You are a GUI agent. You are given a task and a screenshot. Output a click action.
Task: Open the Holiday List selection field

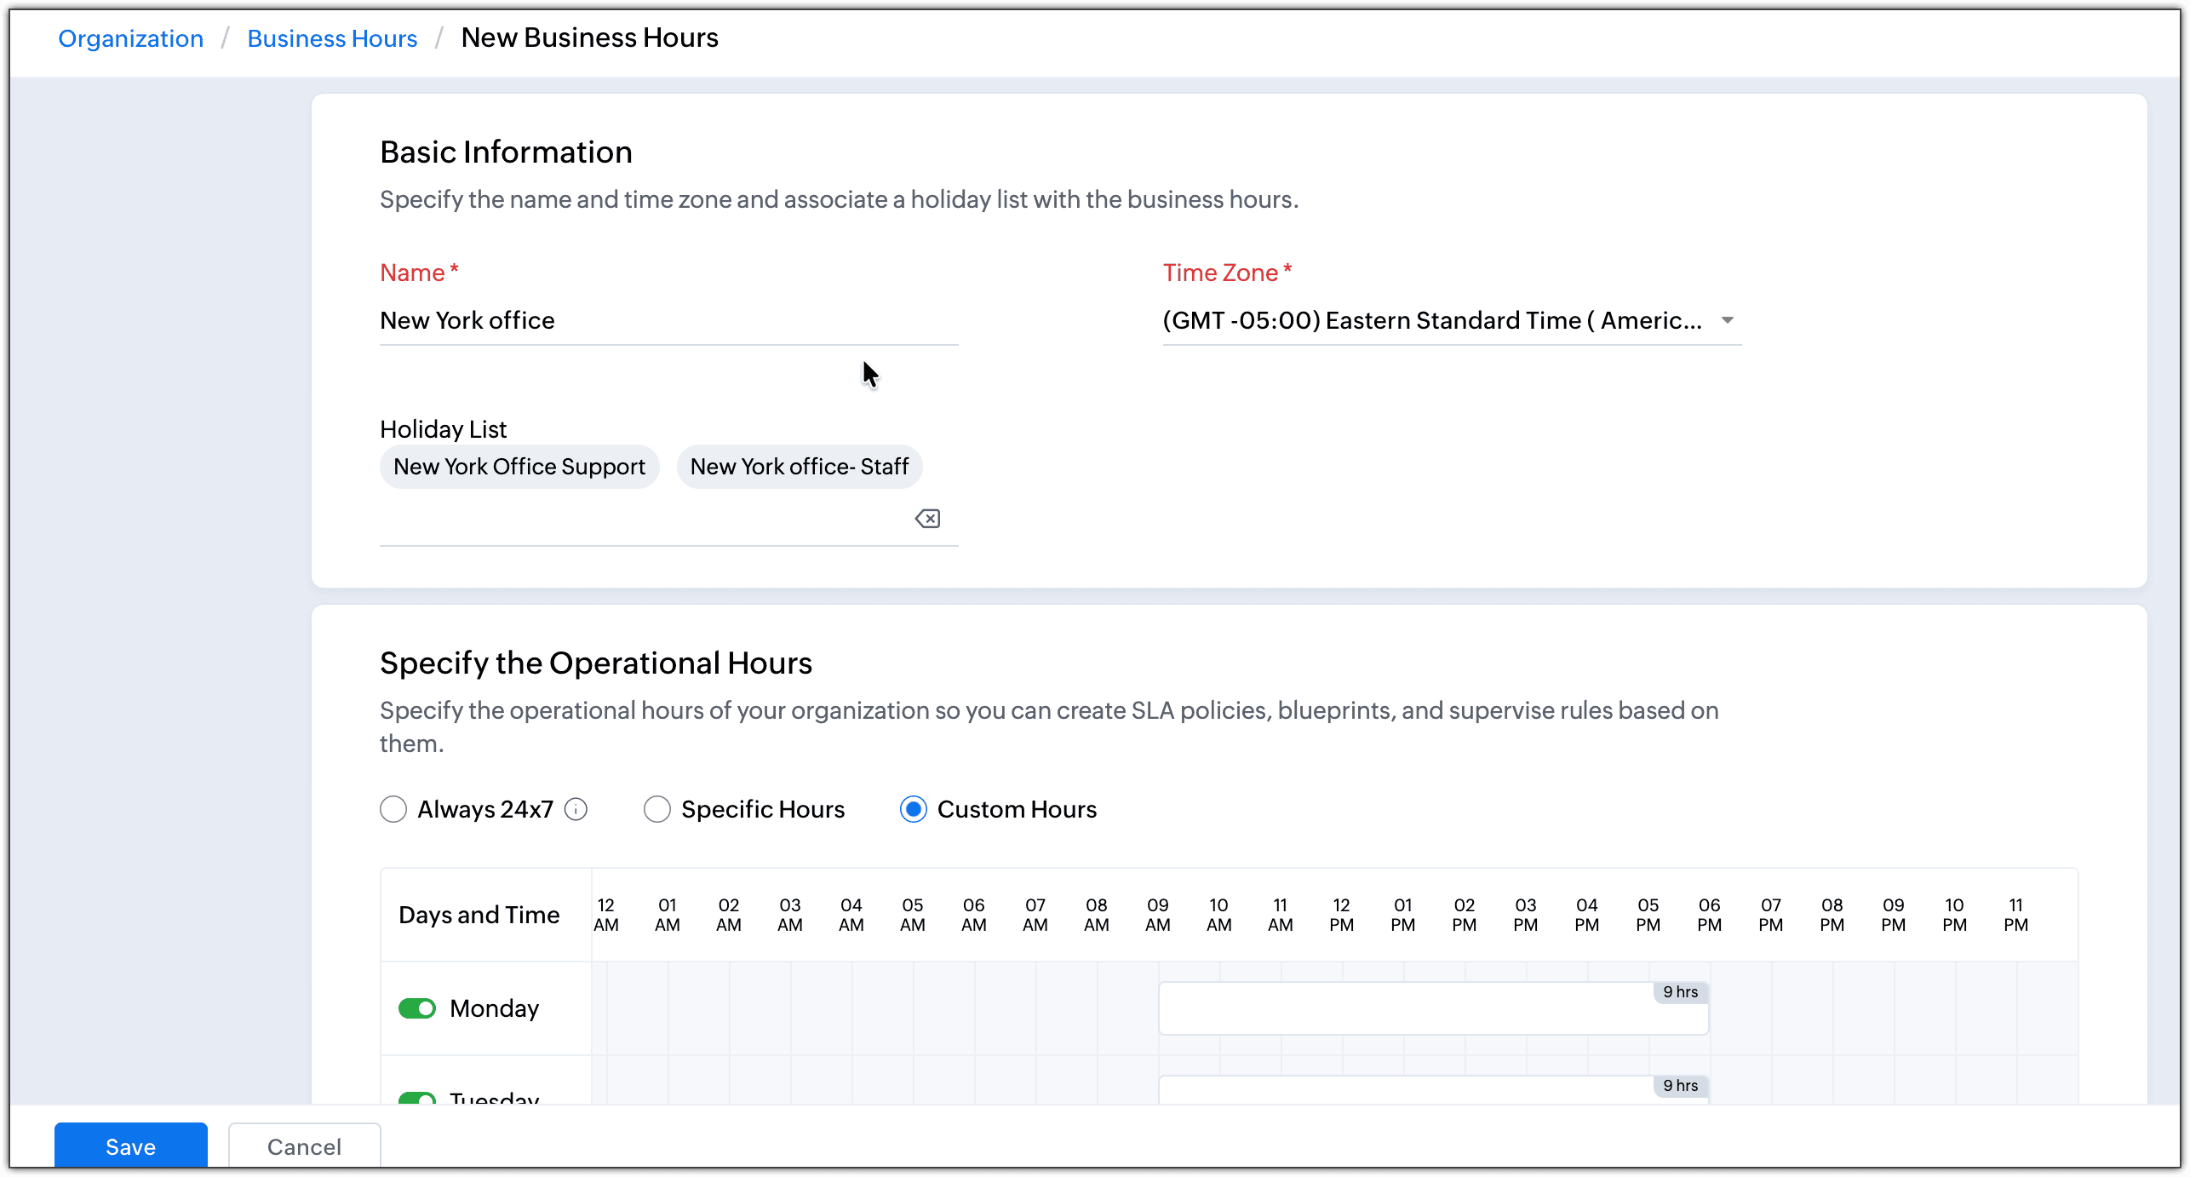pyautogui.click(x=639, y=520)
